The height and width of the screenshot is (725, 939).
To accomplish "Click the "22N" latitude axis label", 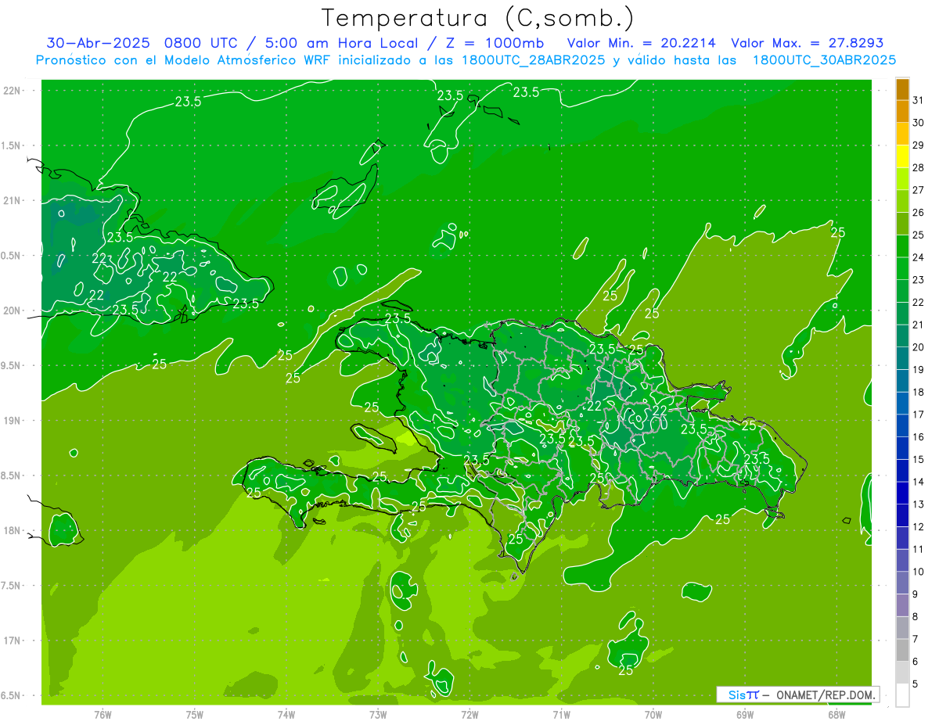I will coord(12,91).
